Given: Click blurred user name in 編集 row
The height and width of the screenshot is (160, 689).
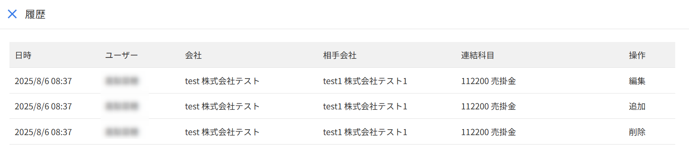Looking at the screenshot, I should pos(122,81).
